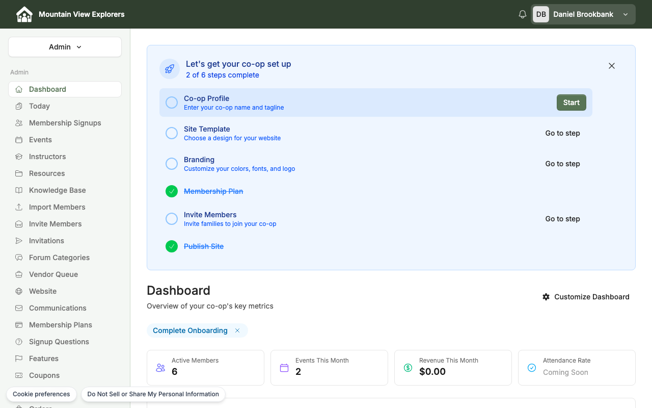The image size is (652, 408).
Task: Click the Vendor Queue icon
Action: click(x=19, y=274)
